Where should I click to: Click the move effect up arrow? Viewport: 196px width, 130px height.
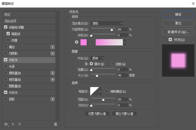pyautogui.click(x=13, y=124)
